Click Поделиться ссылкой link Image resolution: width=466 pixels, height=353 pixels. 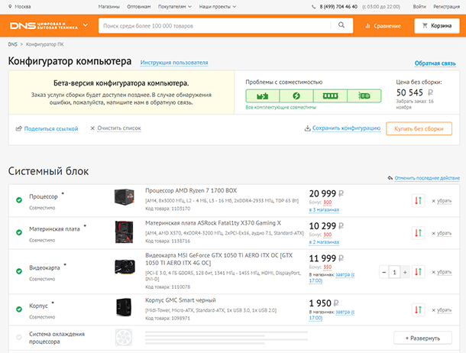(51, 128)
